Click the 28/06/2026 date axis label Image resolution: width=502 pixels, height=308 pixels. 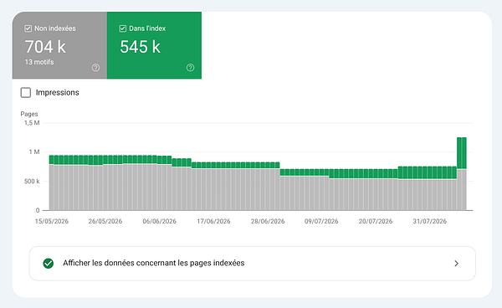click(x=268, y=221)
